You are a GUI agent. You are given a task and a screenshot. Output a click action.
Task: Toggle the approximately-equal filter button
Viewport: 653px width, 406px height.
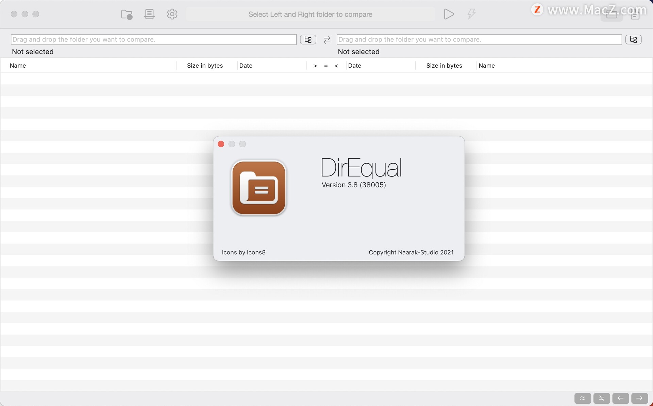[583, 398]
